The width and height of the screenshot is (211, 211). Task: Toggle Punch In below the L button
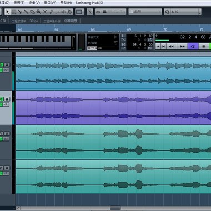(x=123, y=39)
